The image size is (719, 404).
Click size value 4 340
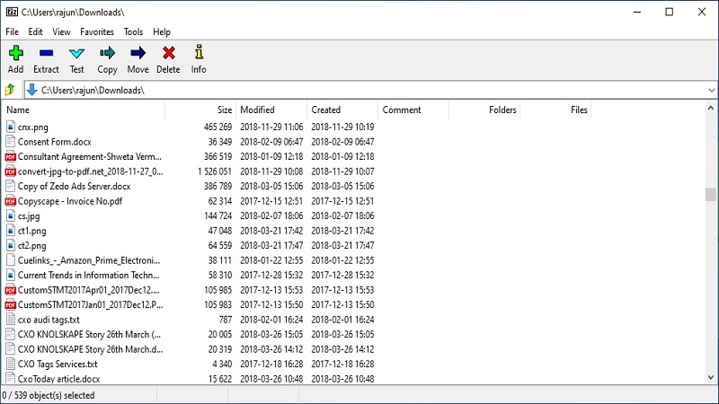tap(222, 364)
